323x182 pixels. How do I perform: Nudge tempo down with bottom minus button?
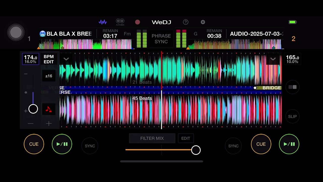pyautogui.click(x=31, y=124)
